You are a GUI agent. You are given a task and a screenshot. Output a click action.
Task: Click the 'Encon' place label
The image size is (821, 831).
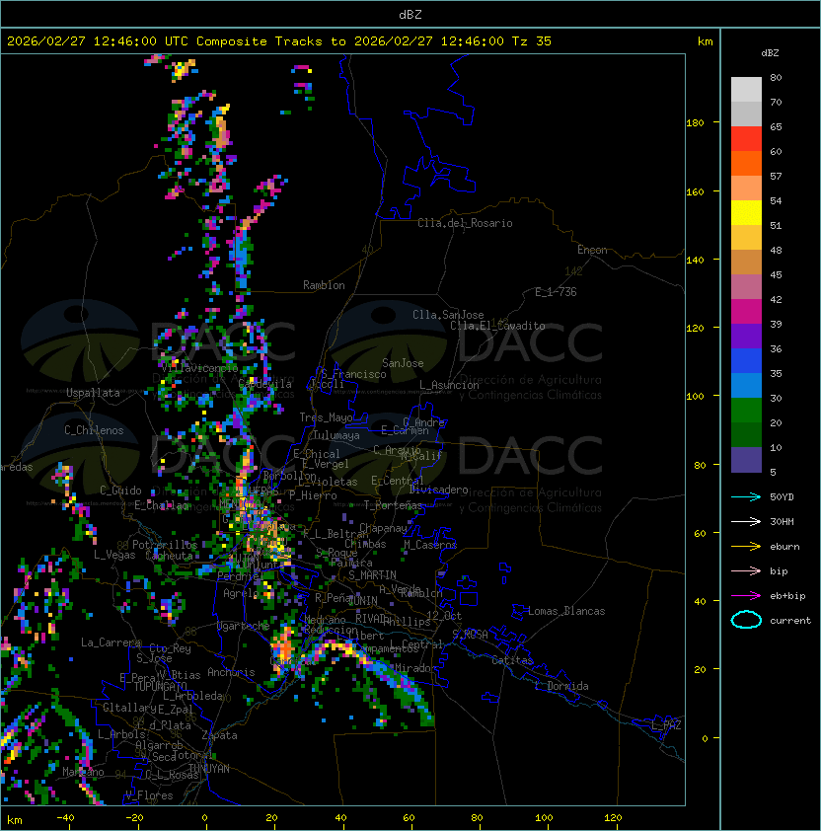pyautogui.click(x=592, y=250)
